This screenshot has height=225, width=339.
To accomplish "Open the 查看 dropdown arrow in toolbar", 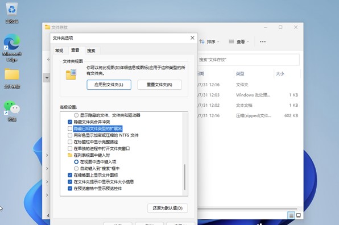I will [x=248, y=41].
